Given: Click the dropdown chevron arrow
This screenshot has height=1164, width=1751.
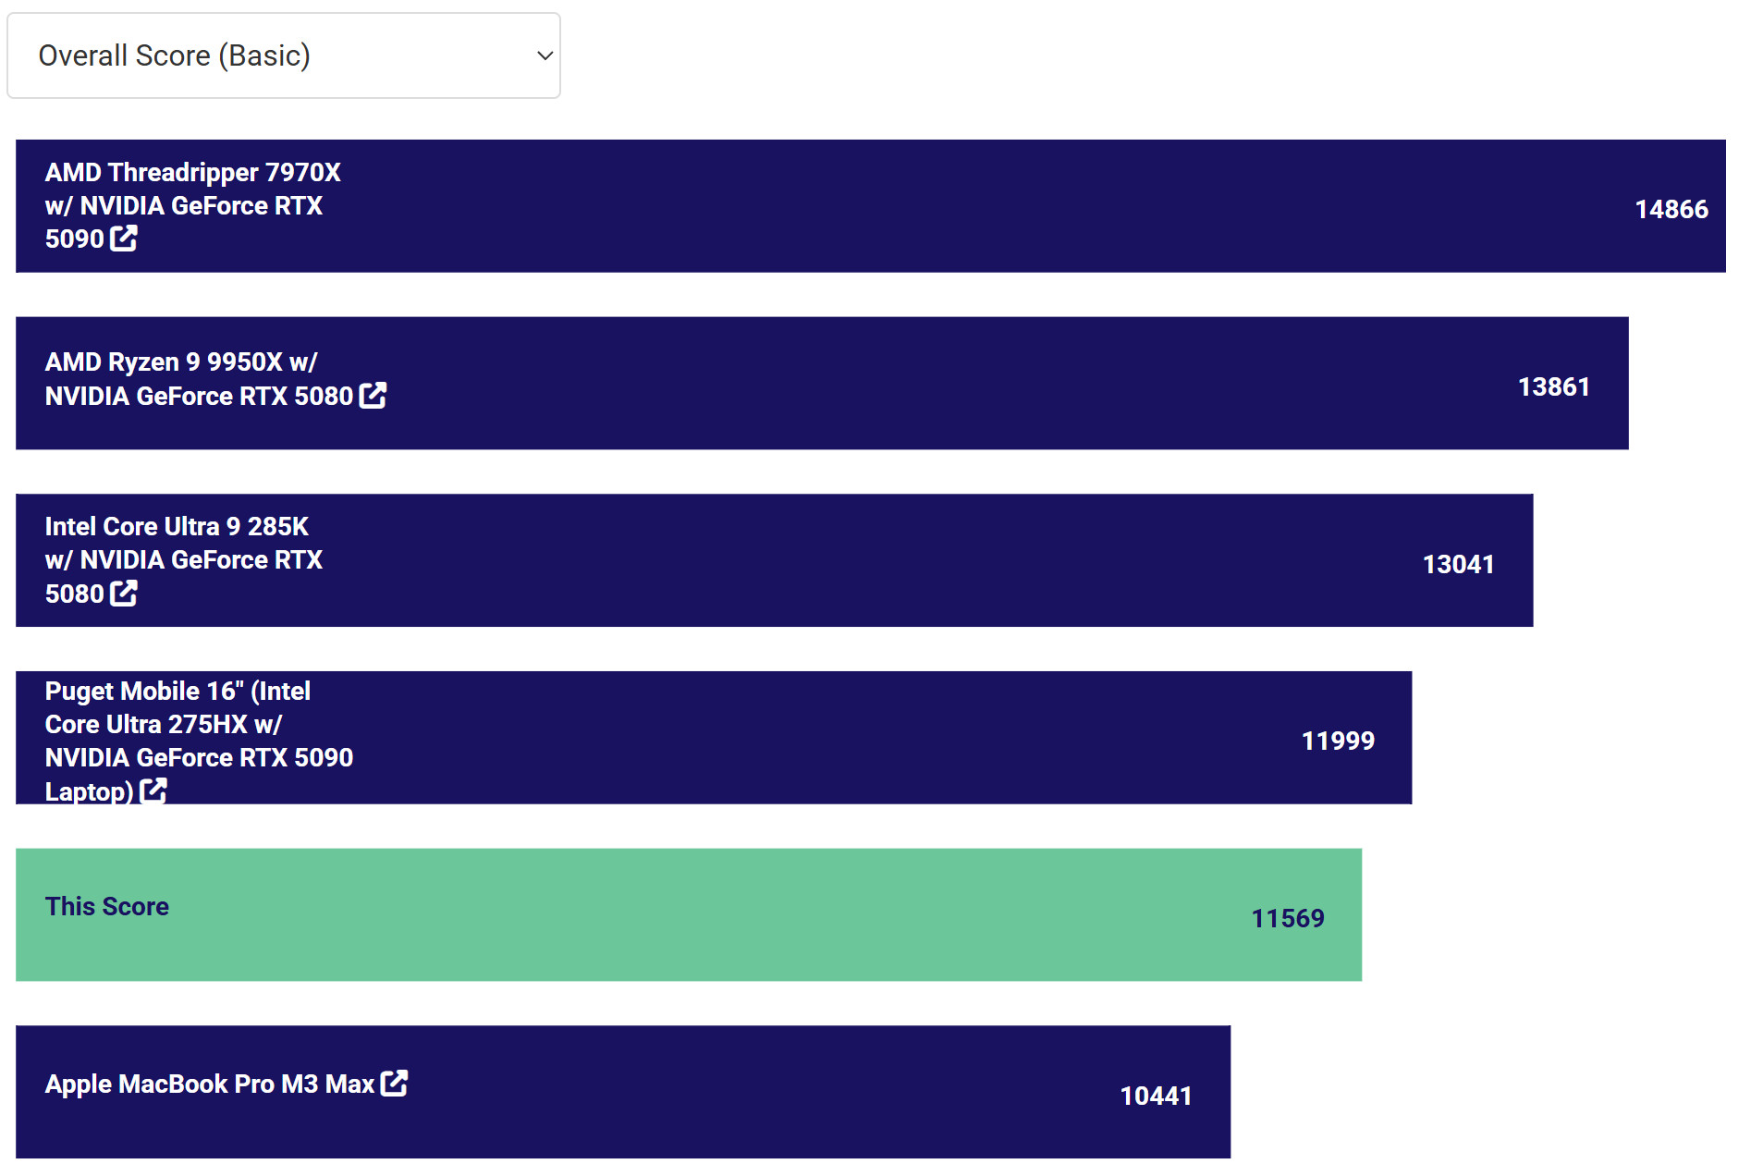Looking at the screenshot, I should coord(545,55).
